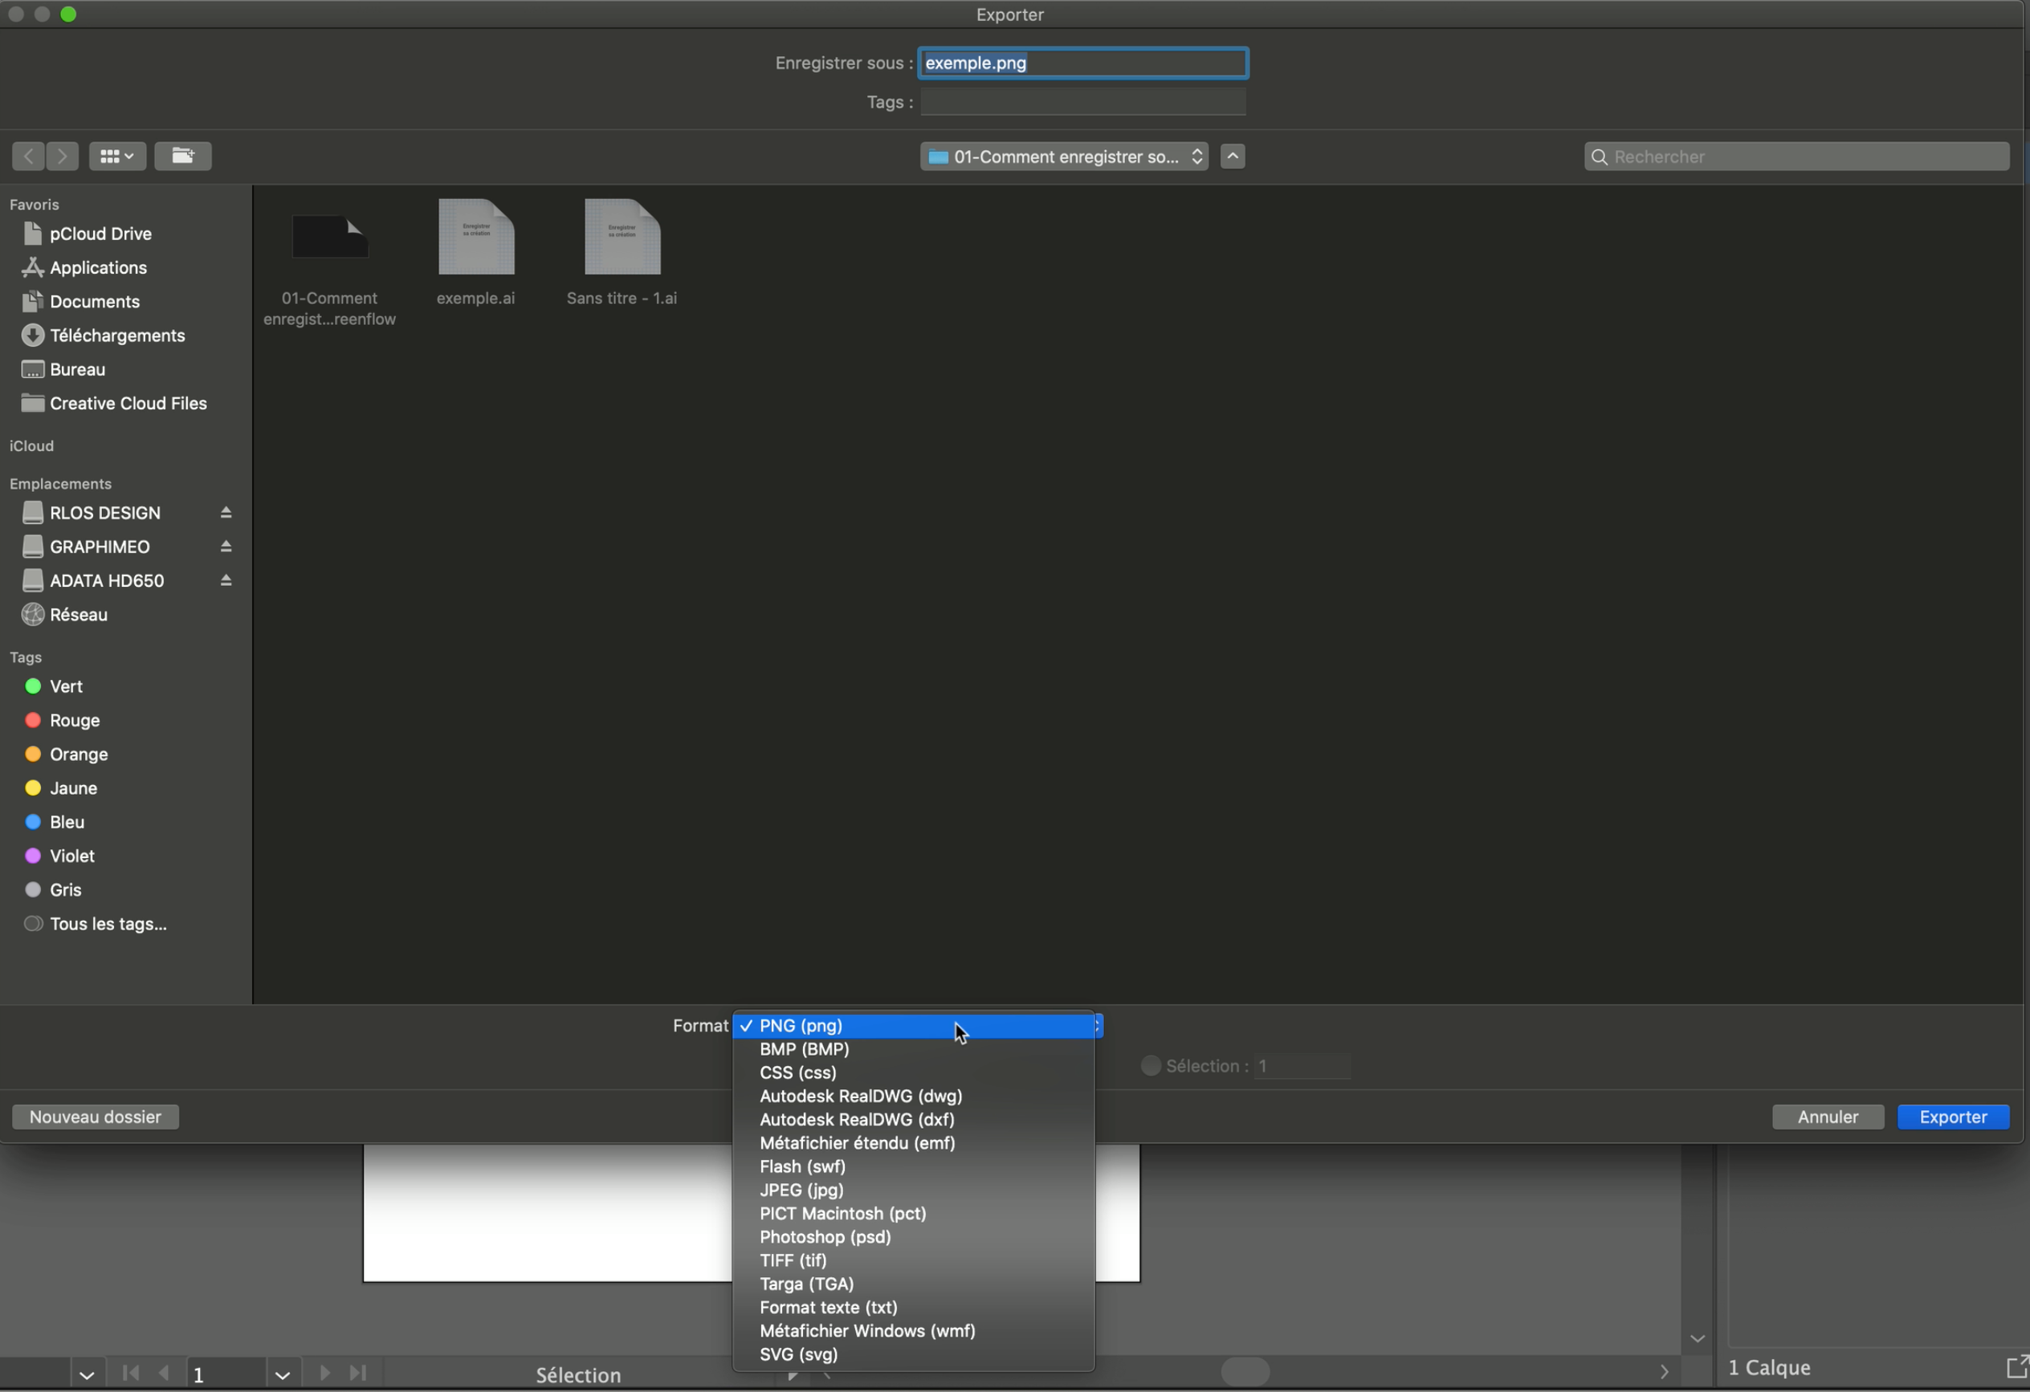Go back with the left arrow button
Screen dimensions: 2030x1392
click(x=29, y=157)
